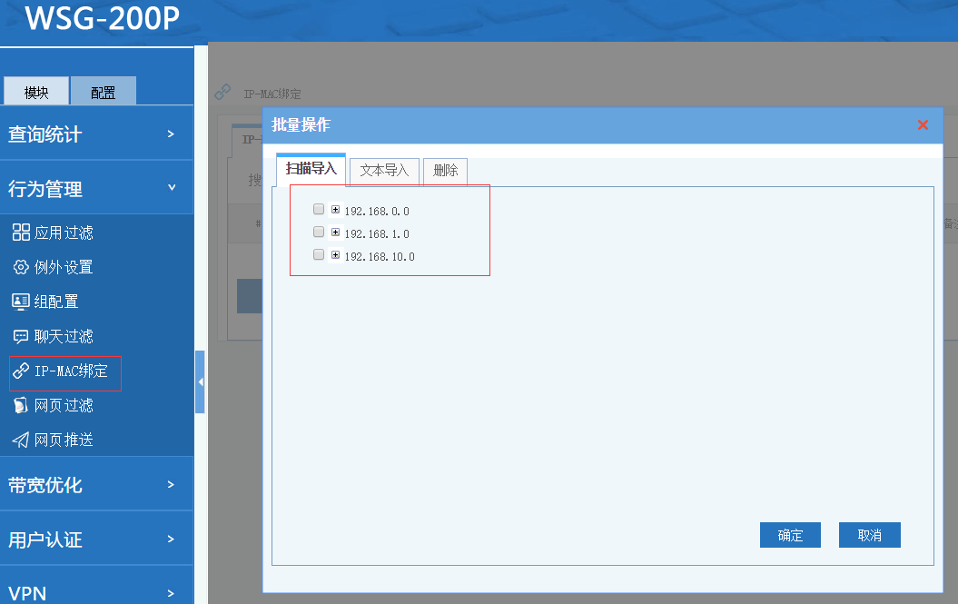
Task: Collapse the sidebar using the splitter arrow
Action: (x=200, y=382)
